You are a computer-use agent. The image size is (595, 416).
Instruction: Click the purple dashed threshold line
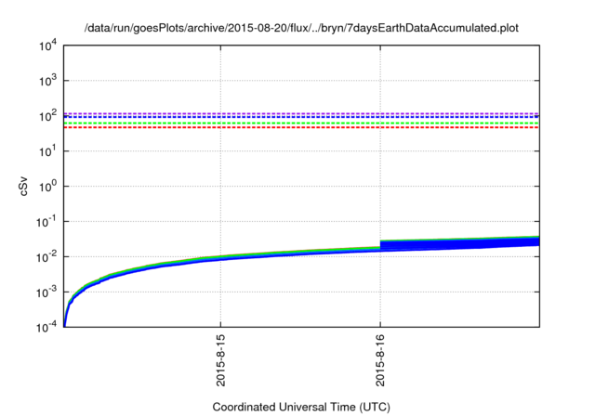point(301,113)
